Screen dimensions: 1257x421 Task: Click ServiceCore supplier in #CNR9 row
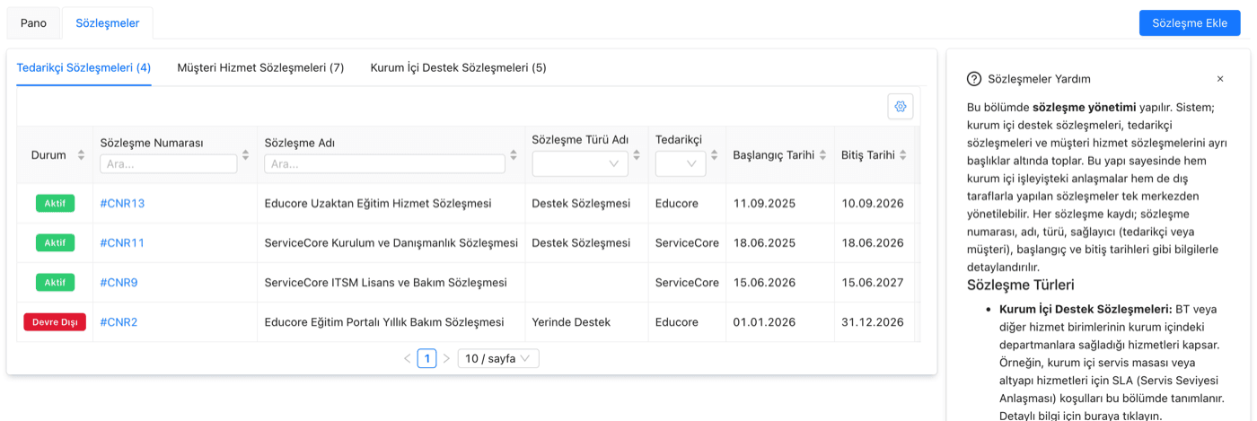click(687, 283)
